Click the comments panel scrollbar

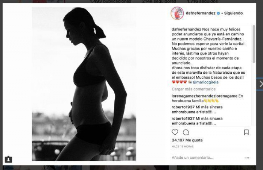[x=254, y=44]
